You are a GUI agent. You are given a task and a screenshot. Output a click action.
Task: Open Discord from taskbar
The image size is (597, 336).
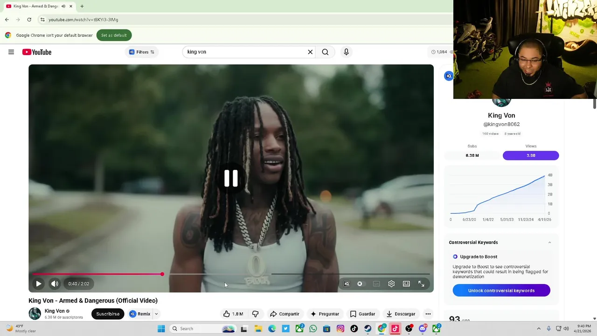(x=423, y=329)
